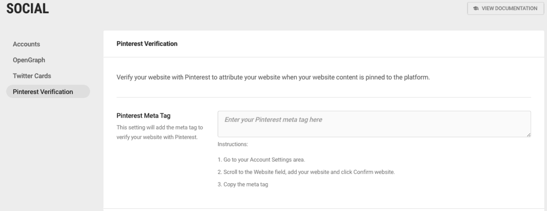
Task: Go to the Accounts tab
Action: click(26, 44)
